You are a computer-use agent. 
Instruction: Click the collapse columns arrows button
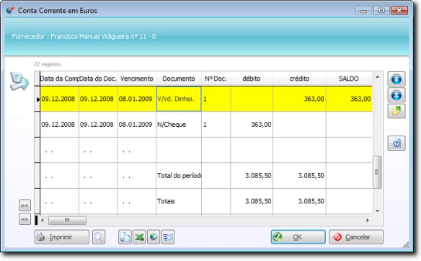click(25, 205)
